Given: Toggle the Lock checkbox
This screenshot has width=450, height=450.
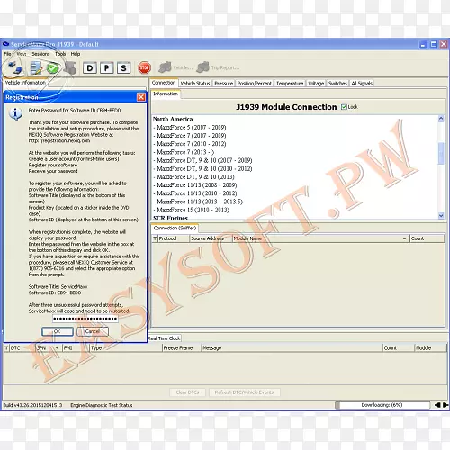Looking at the screenshot, I should [344, 107].
